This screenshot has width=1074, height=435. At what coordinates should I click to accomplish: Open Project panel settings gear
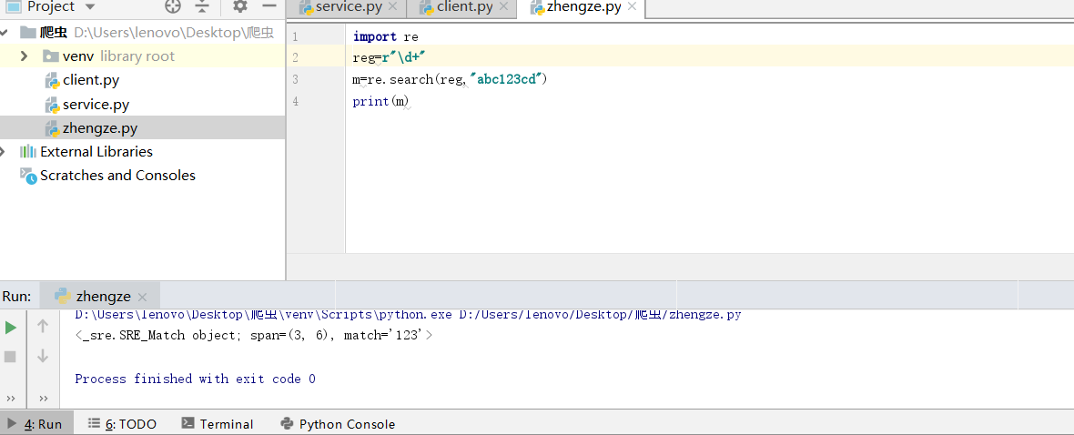pyautogui.click(x=239, y=6)
